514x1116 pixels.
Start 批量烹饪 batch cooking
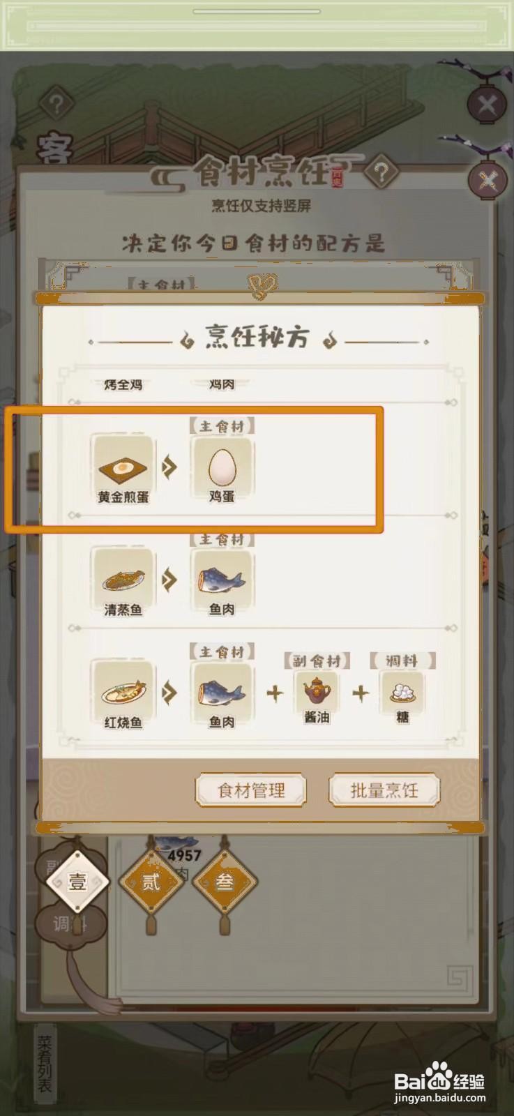(384, 790)
